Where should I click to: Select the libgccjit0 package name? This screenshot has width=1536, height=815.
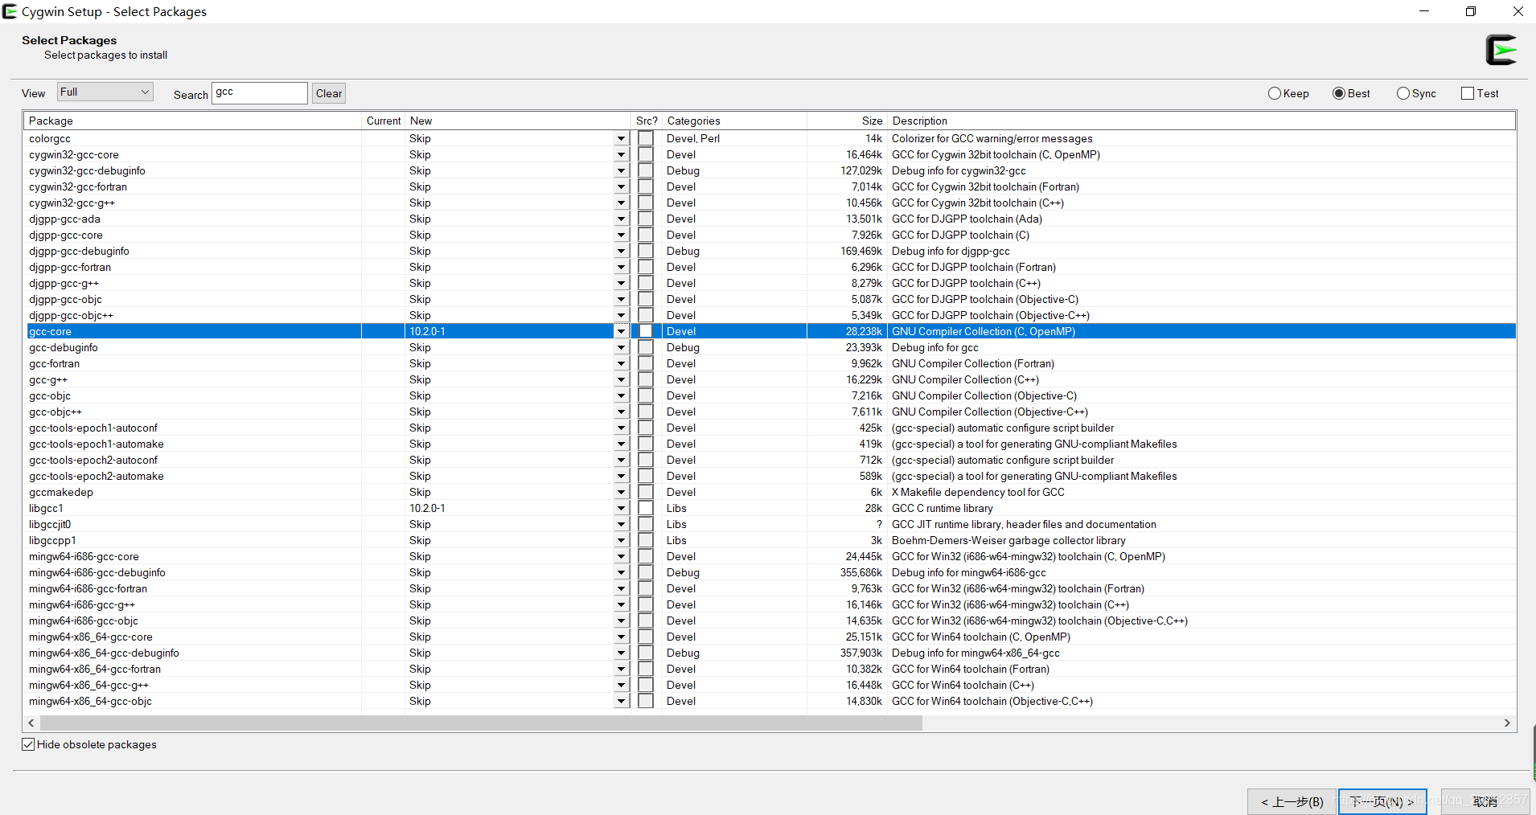pyautogui.click(x=50, y=524)
